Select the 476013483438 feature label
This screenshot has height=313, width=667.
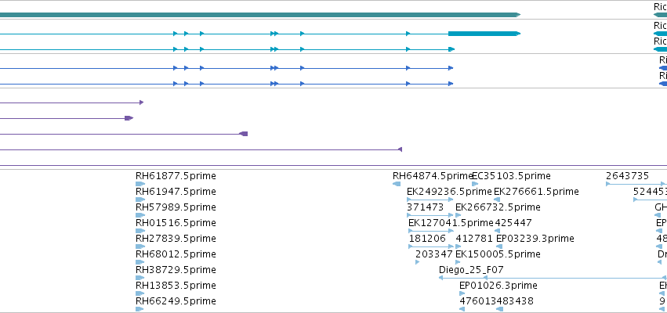[x=496, y=301]
